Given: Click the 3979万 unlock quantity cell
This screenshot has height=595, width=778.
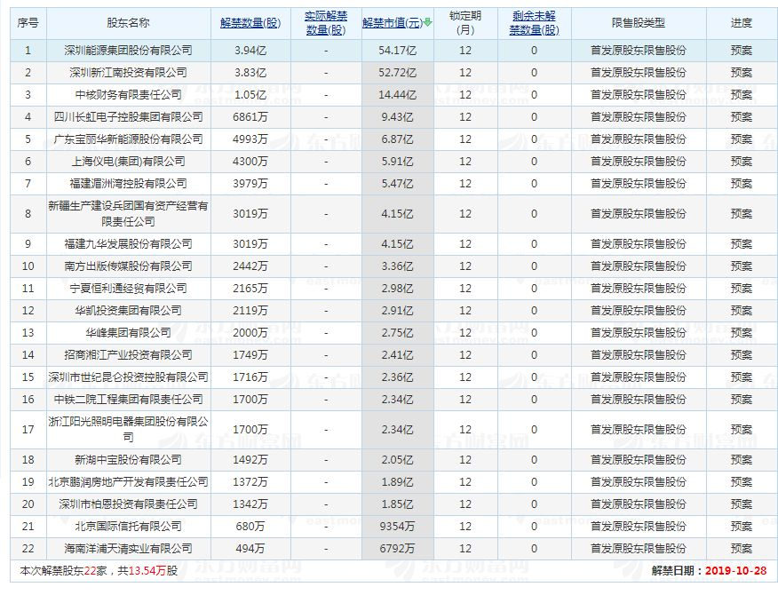Looking at the screenshot, I should [x=250, y=184].
